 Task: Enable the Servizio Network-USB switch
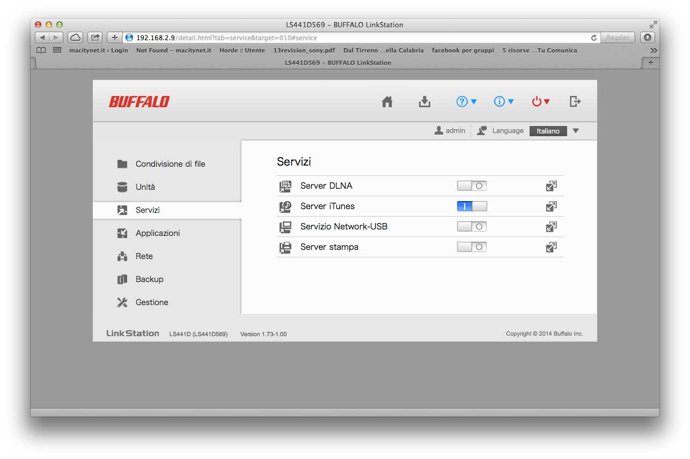coord(472,227)
